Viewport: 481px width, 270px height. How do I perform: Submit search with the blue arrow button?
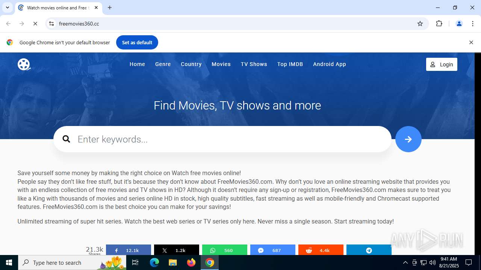click(408, 139)
